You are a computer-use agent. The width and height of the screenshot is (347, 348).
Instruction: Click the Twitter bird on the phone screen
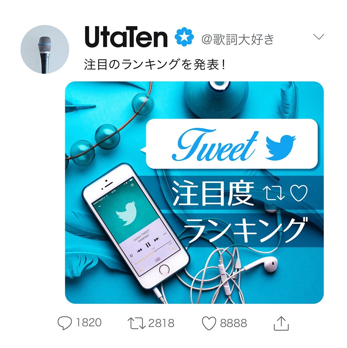tap(126, 213)
